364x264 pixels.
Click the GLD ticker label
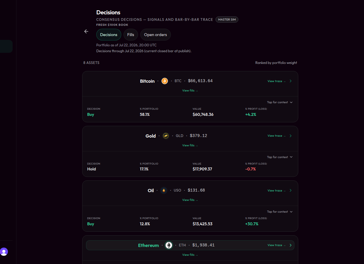tap(179, 136)
